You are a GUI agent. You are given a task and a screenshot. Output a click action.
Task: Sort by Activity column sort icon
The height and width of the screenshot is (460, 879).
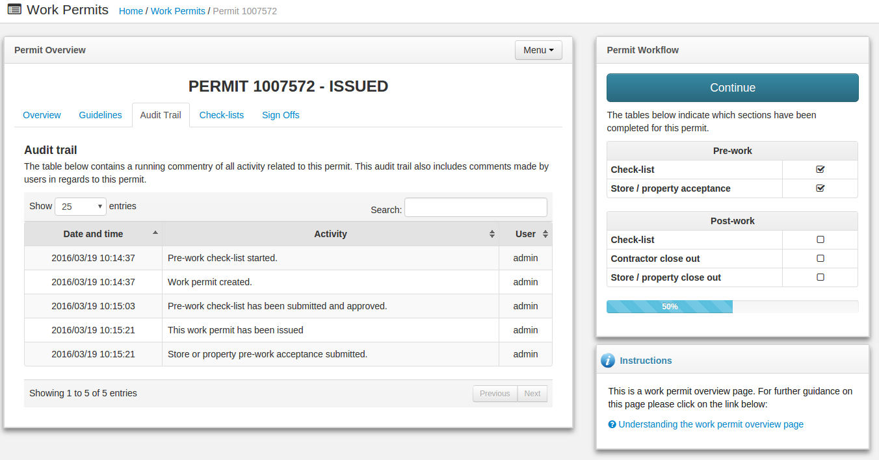click(492, 234)
